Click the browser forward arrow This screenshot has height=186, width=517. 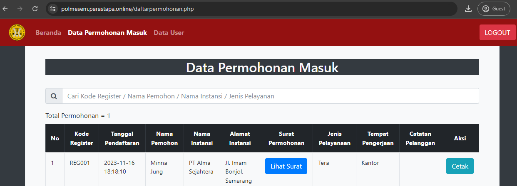click(x=20, y=9)
